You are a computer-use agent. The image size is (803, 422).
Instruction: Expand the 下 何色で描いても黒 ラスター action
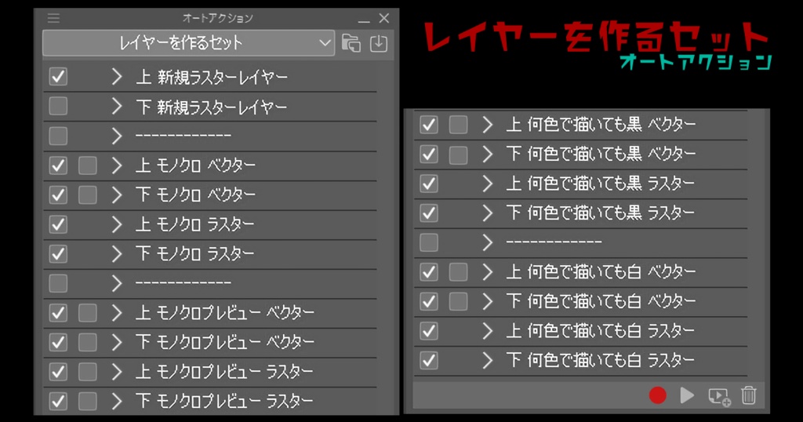tap(488, 213)
